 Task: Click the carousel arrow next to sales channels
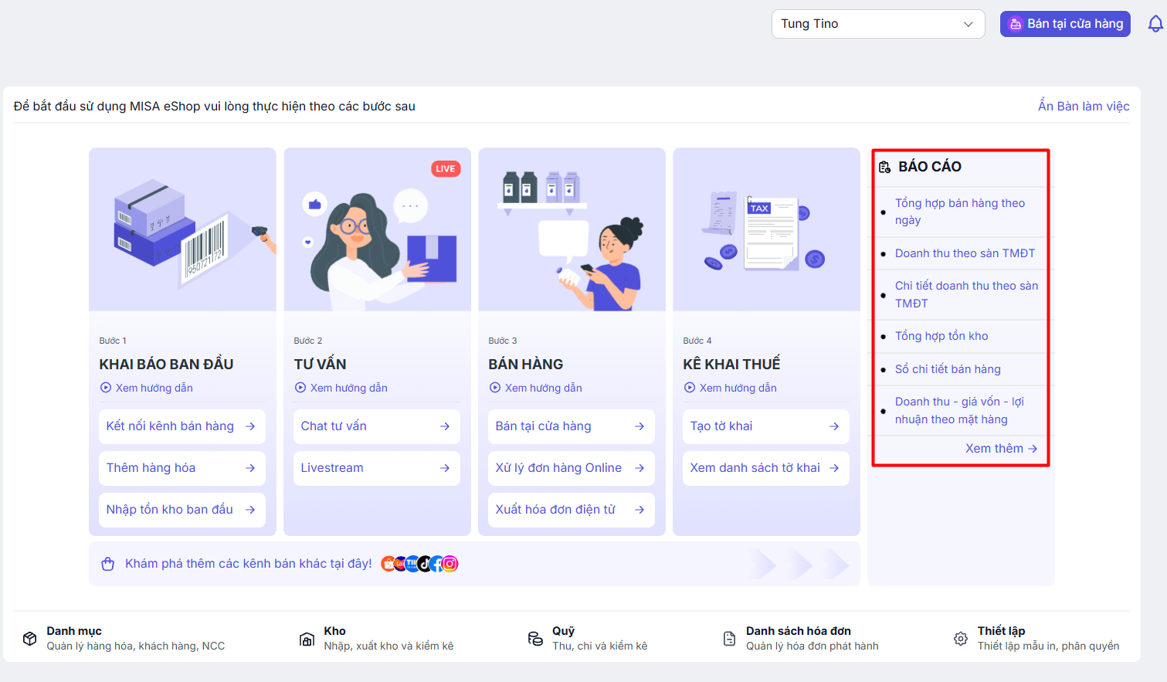click(x=764, y=565)
